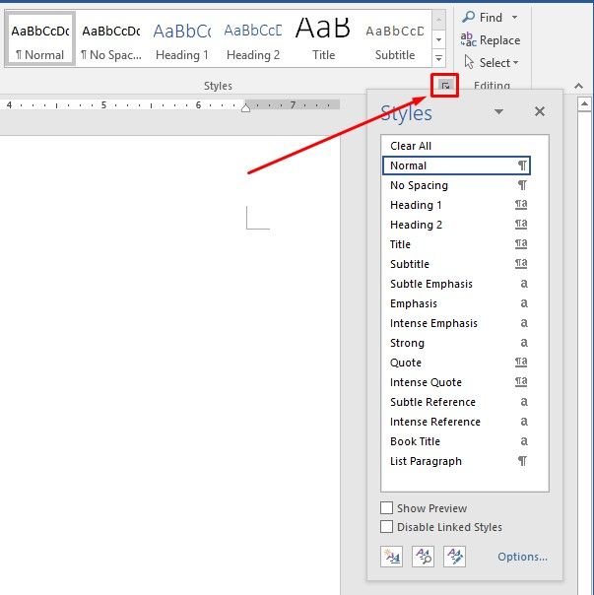Click the New Style icon button
This screenshot has width=594, height=595.
click(391, 557)
